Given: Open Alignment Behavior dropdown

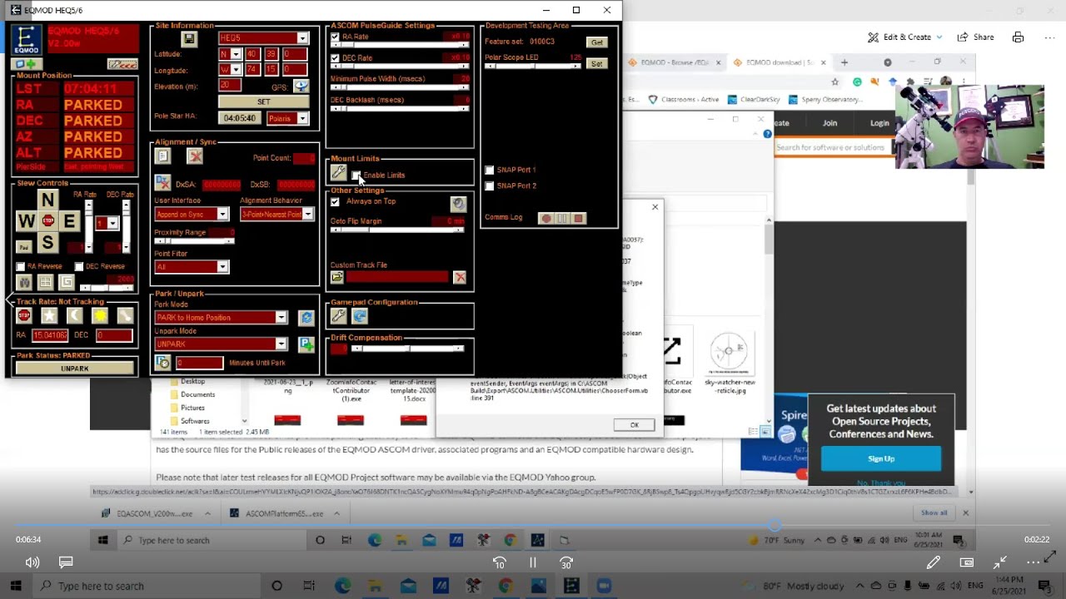Looking at the screenshot, I should [x=307, y=214].
